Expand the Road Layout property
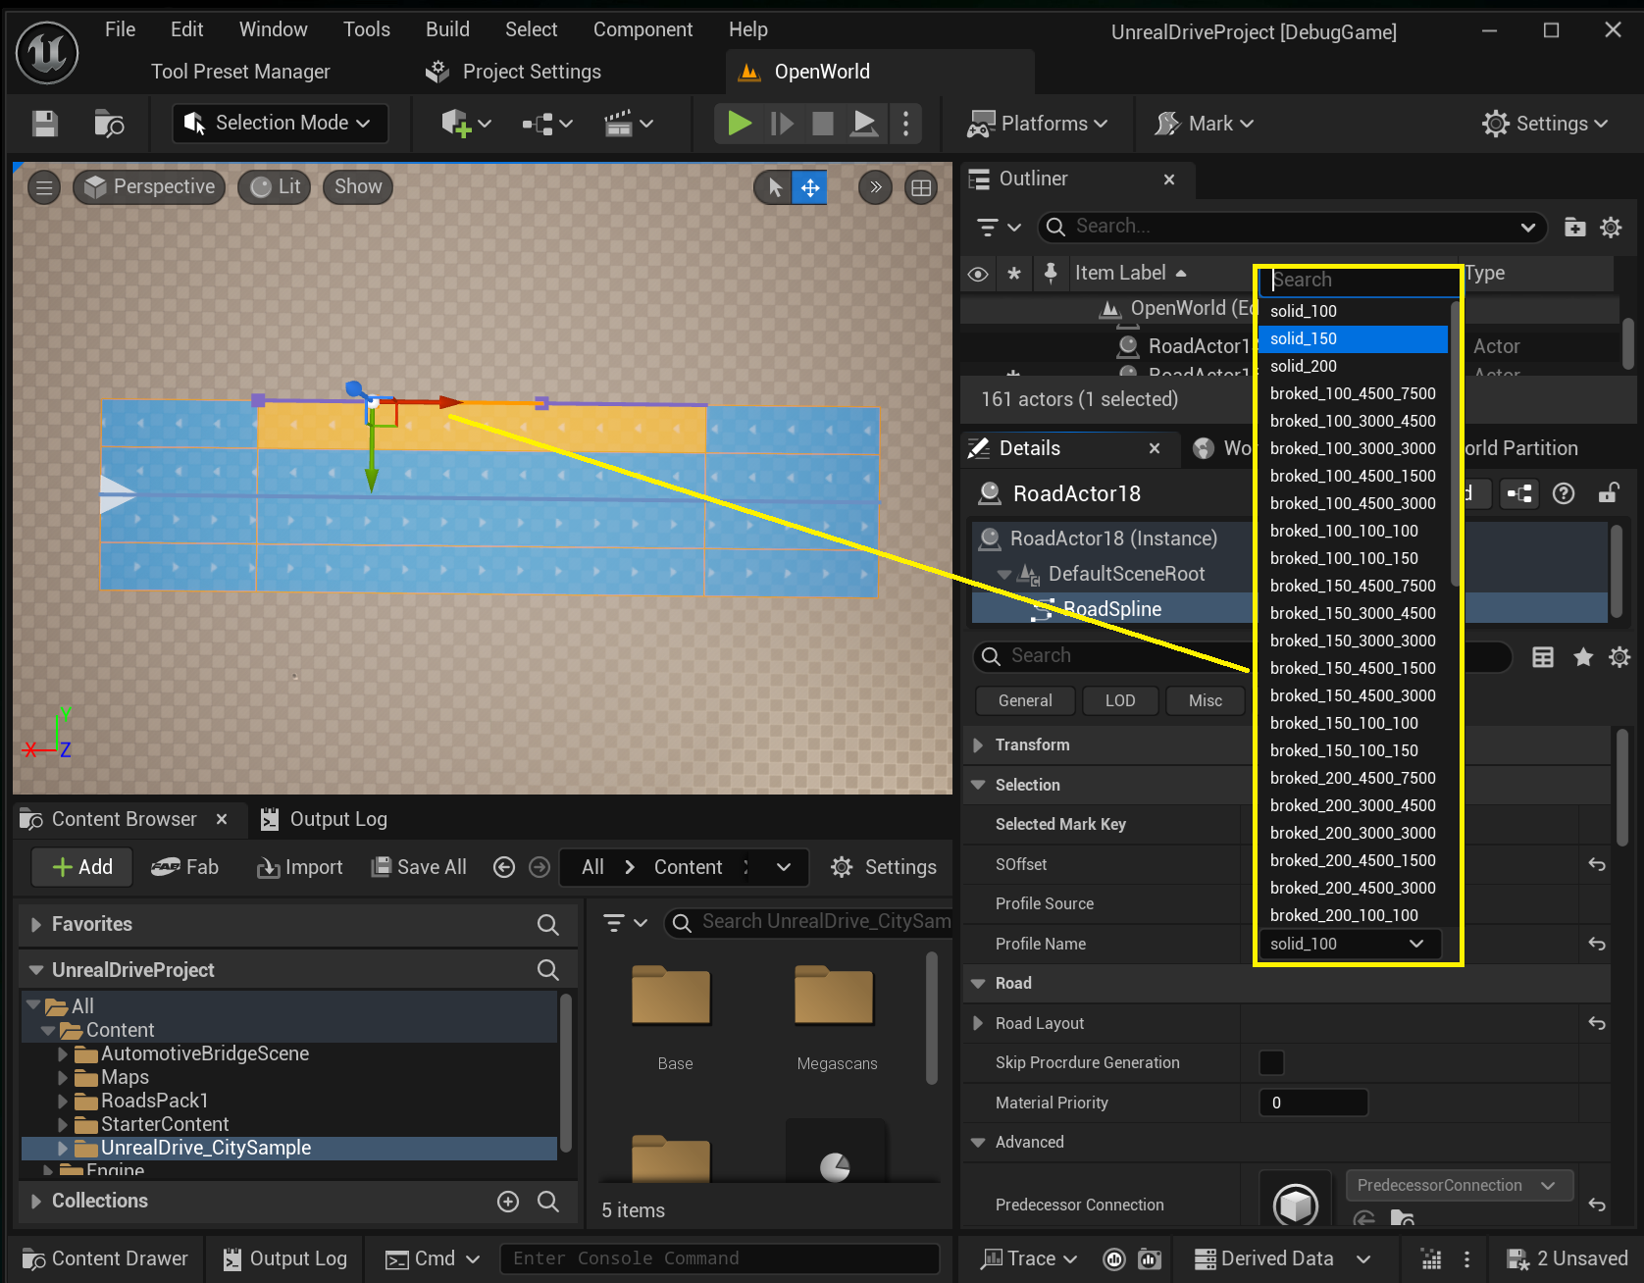Screen dimensions: 1644x1283 pos(978,1023)
